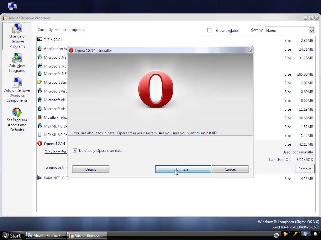
Task: Click the Mozilla Firefox icon in the list
Action: tap(40, 117)
